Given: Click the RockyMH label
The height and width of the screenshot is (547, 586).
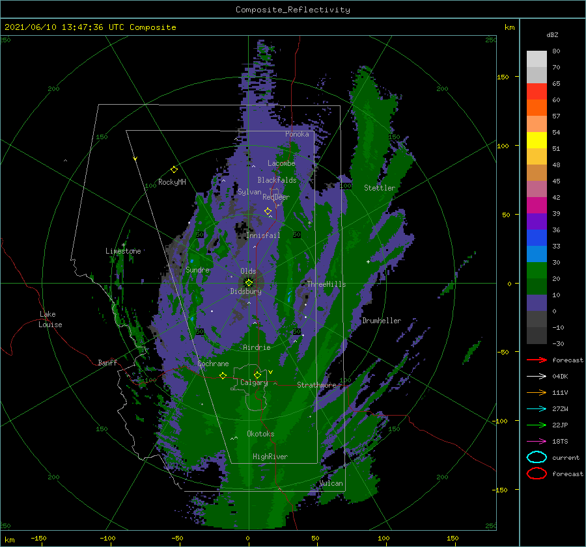Looking at the screenshot, I should [x=172, y=182].
